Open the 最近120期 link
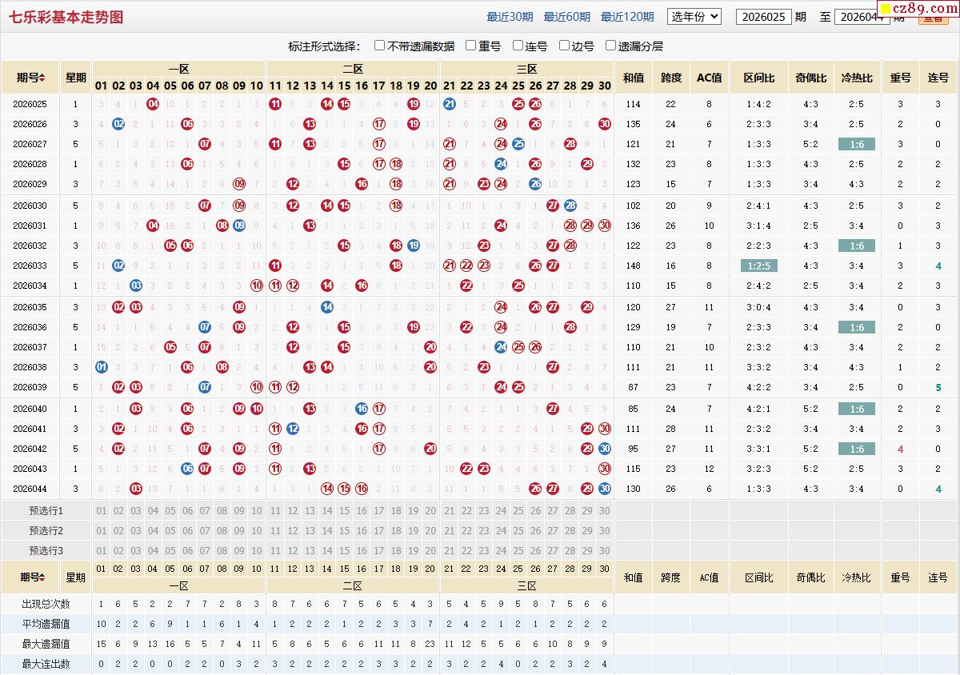Screen dimensions: 960x675 pos(626,17)
